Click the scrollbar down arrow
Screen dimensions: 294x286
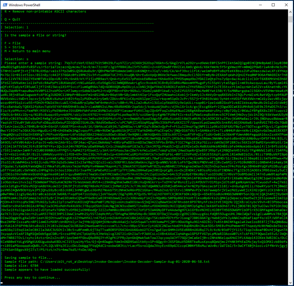coord(291,283)
